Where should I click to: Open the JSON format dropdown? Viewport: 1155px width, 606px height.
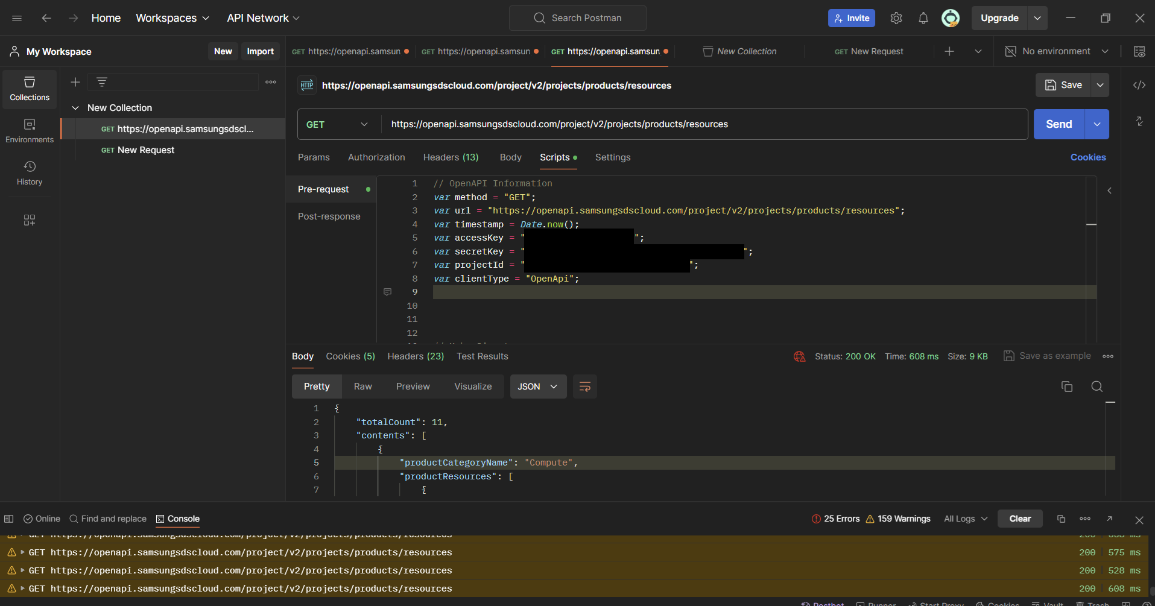pos(538,387)
